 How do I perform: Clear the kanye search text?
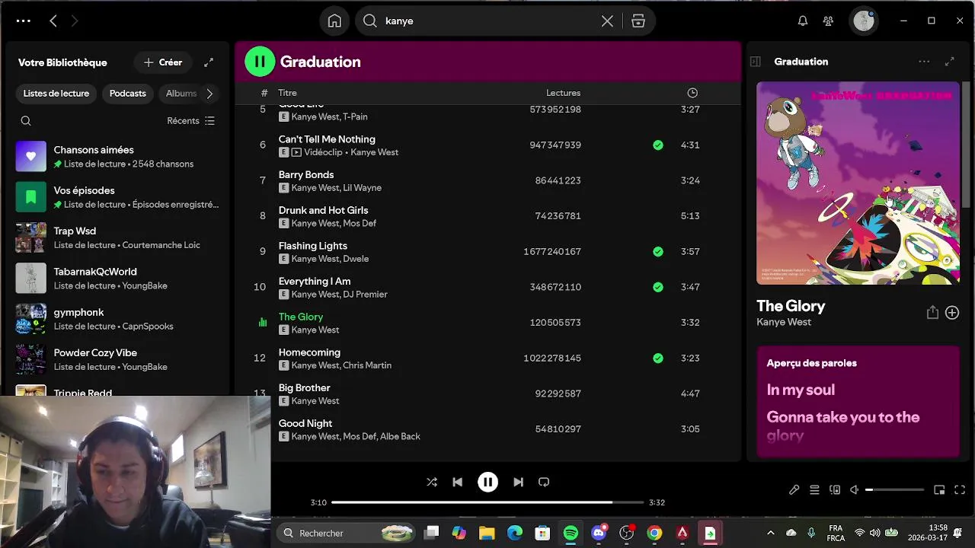607,21
